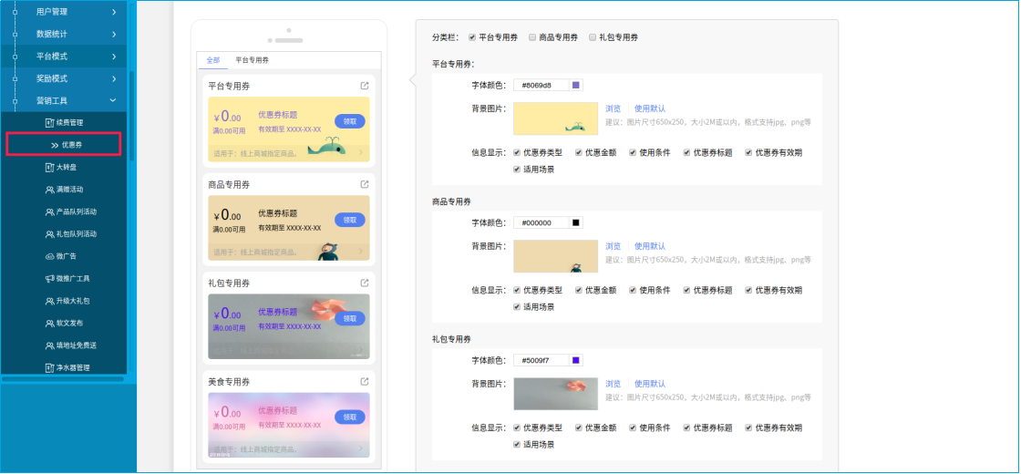Screen dimensions: 1021x474
Task: Click 使用默认 for 礼包专用券 background image
Action: 650,384
